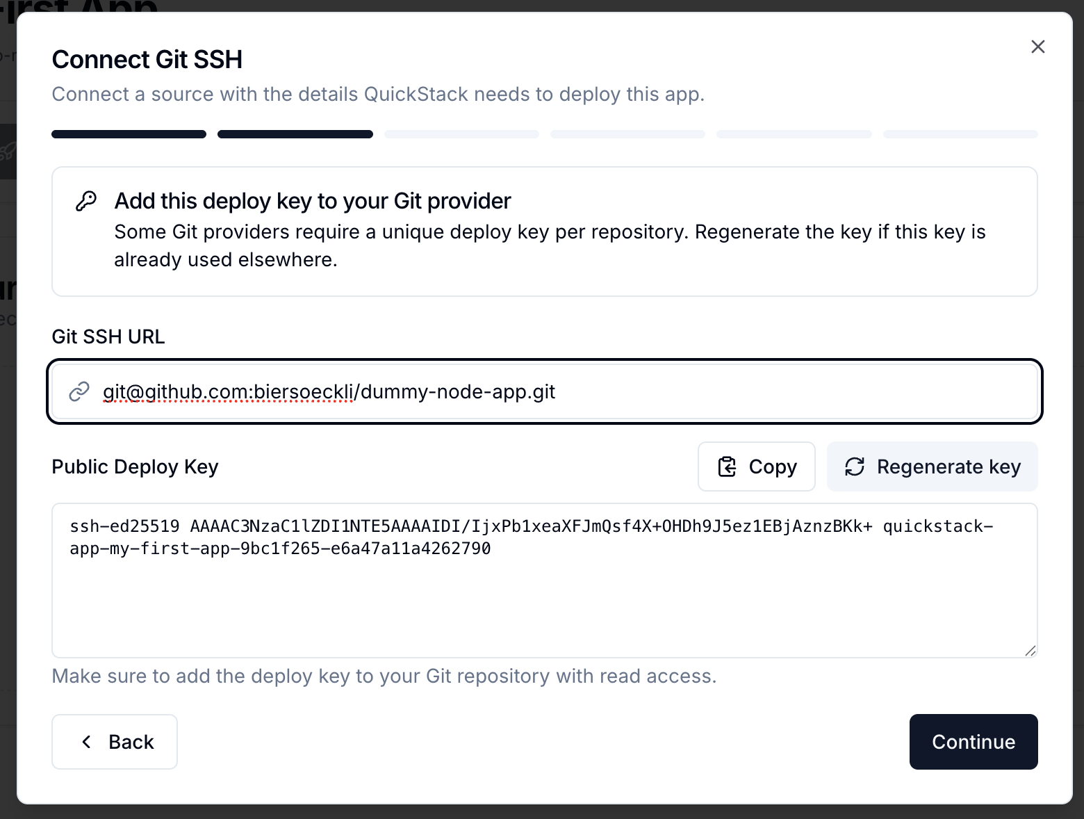Click the fourth progress step bar
The height and width of the screenshot is (819, 1084).
tap(627, 134)
